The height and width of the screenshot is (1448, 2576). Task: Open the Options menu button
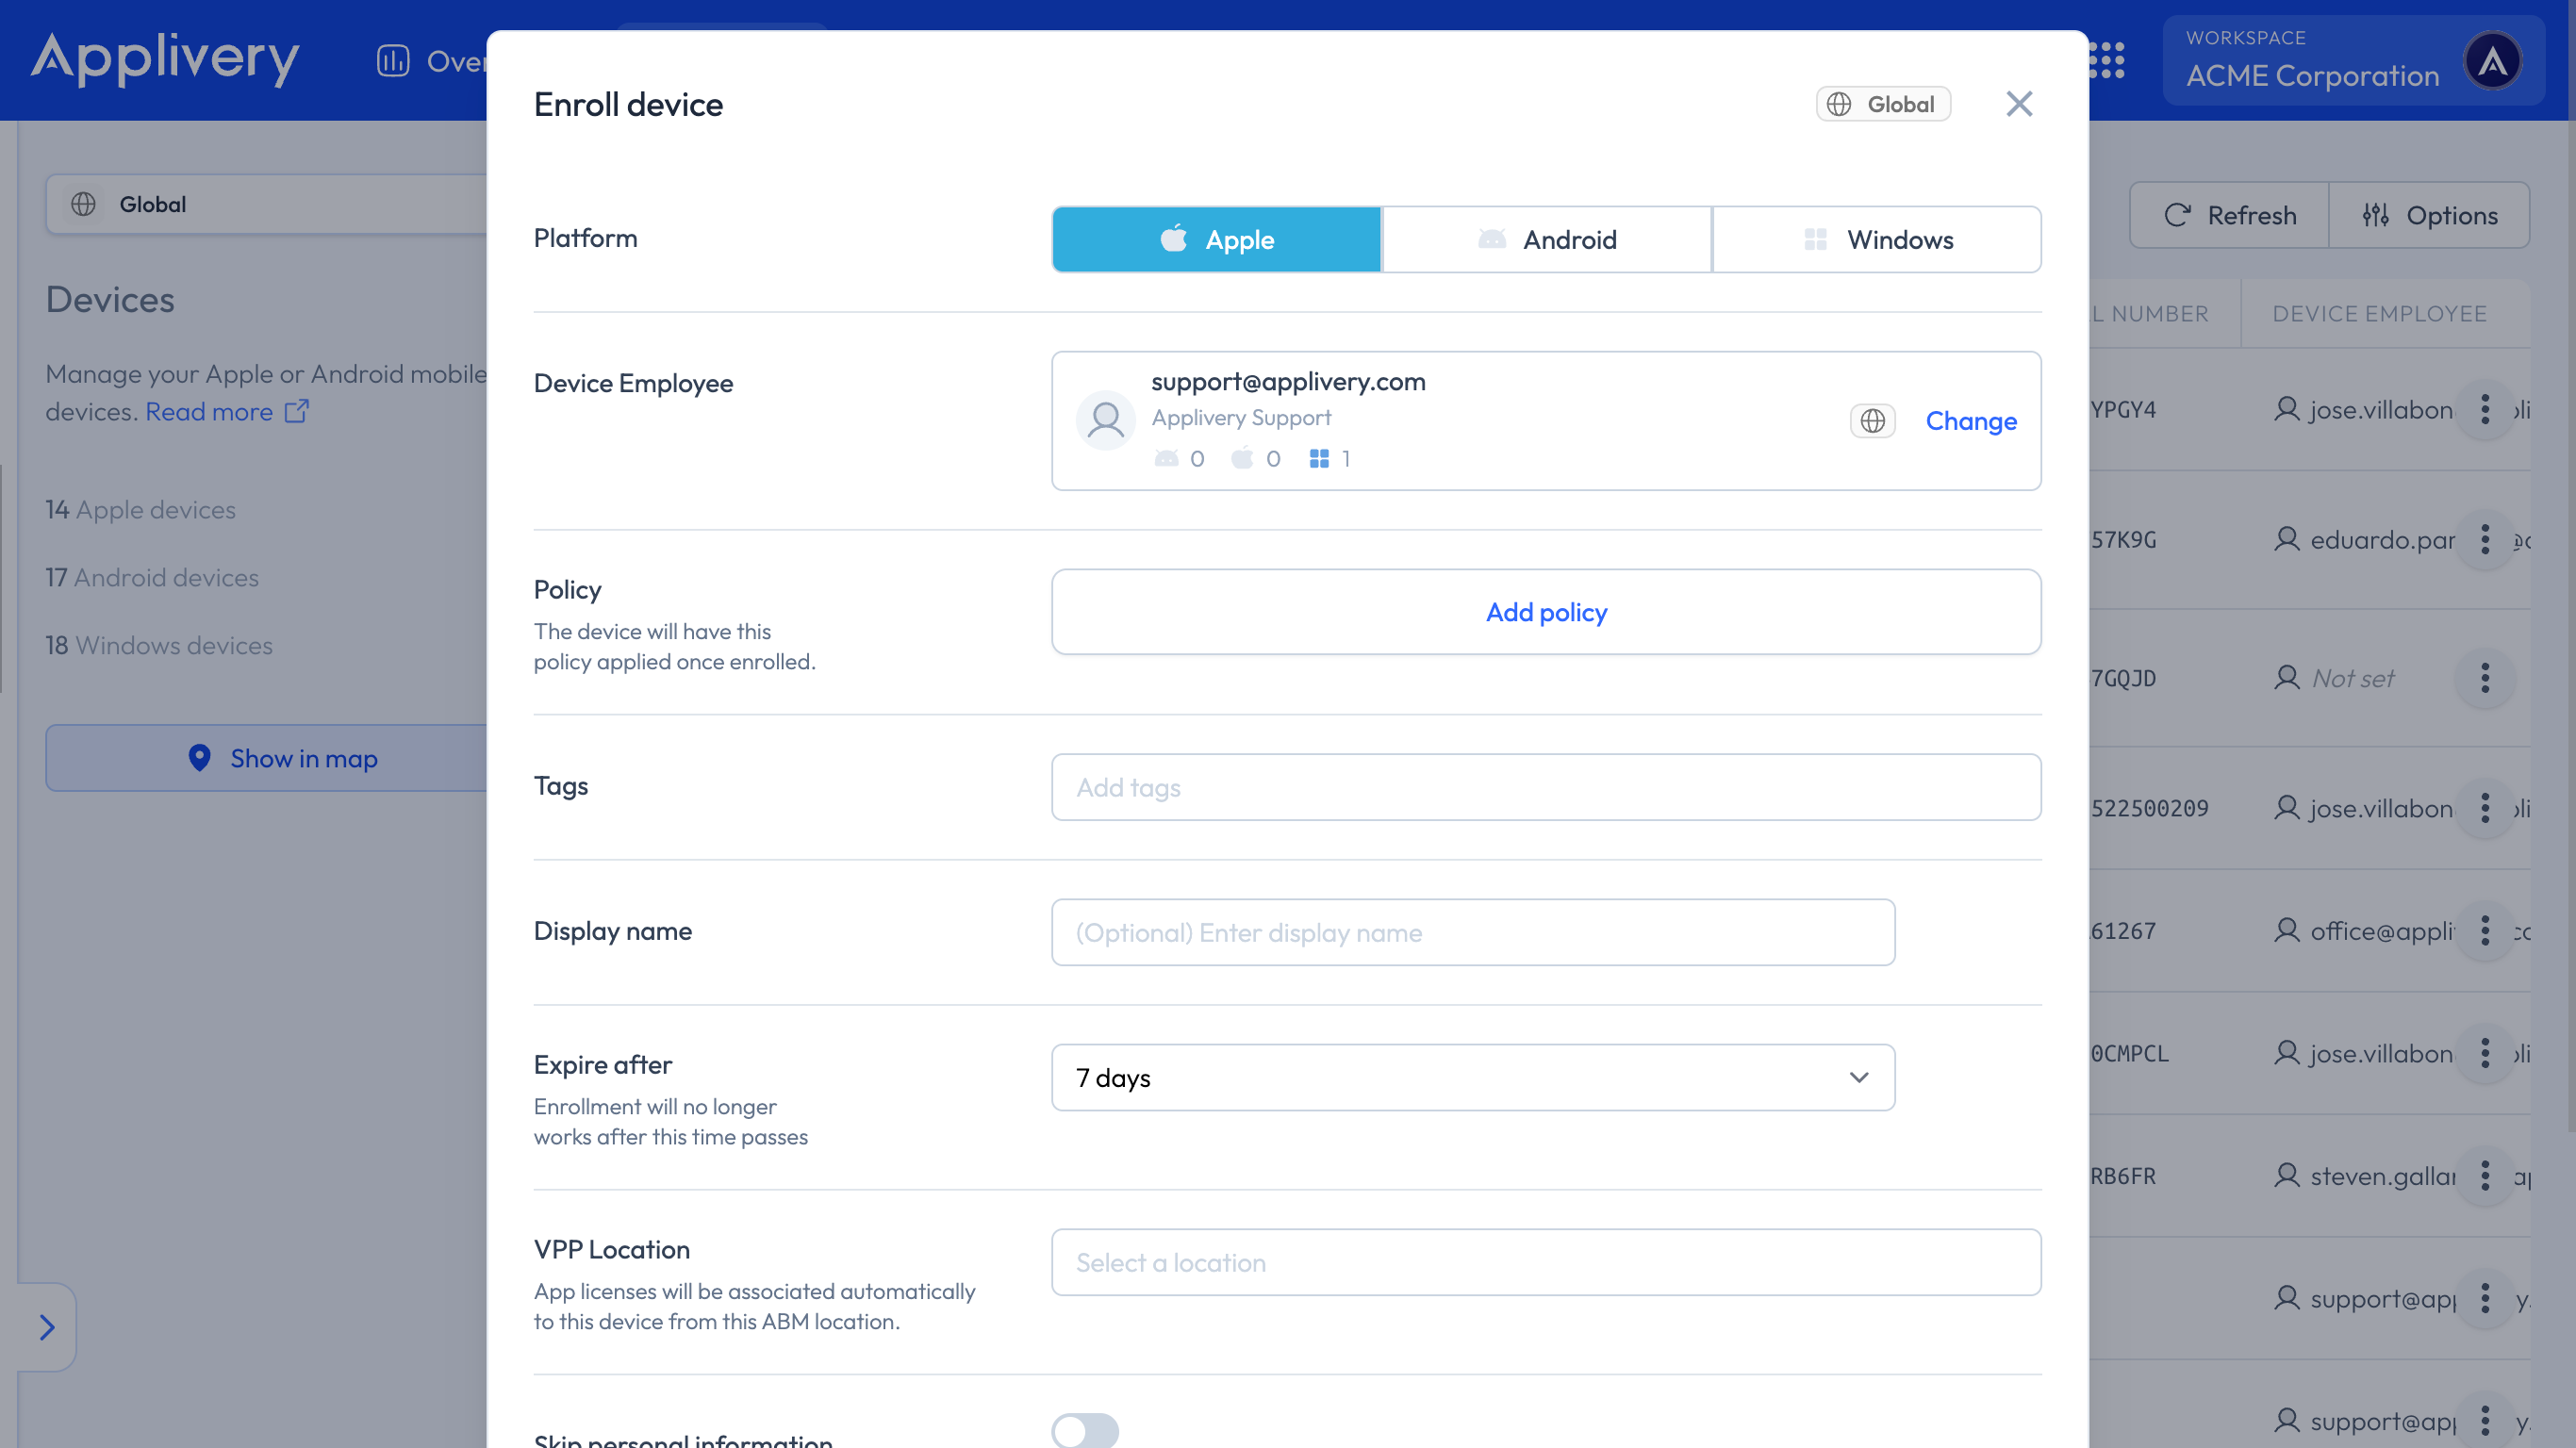[x=2429, y=215]
